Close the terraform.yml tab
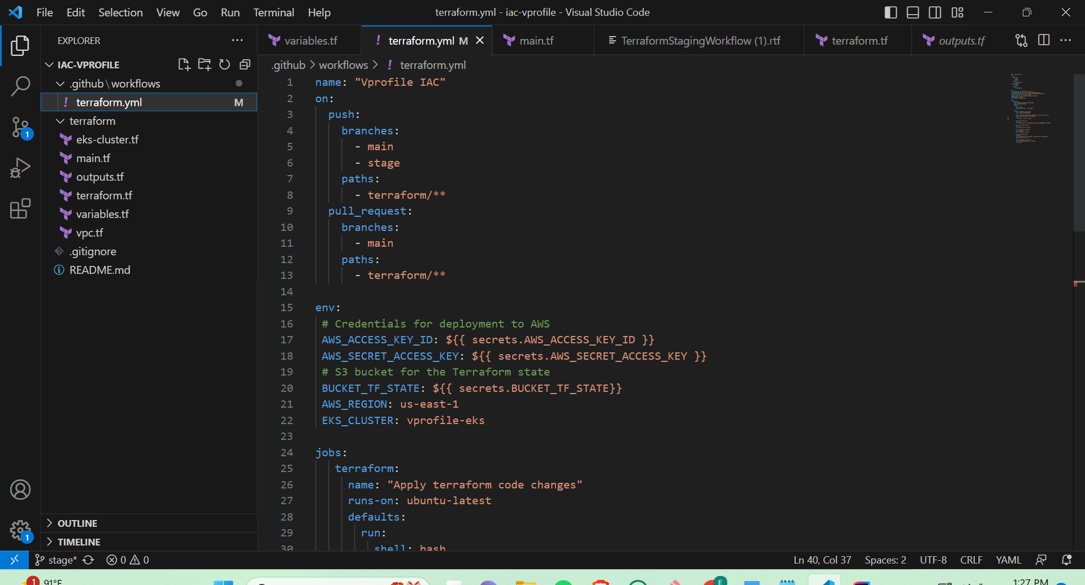Viewport: 1085px width, 585px height. pos(480,41)
